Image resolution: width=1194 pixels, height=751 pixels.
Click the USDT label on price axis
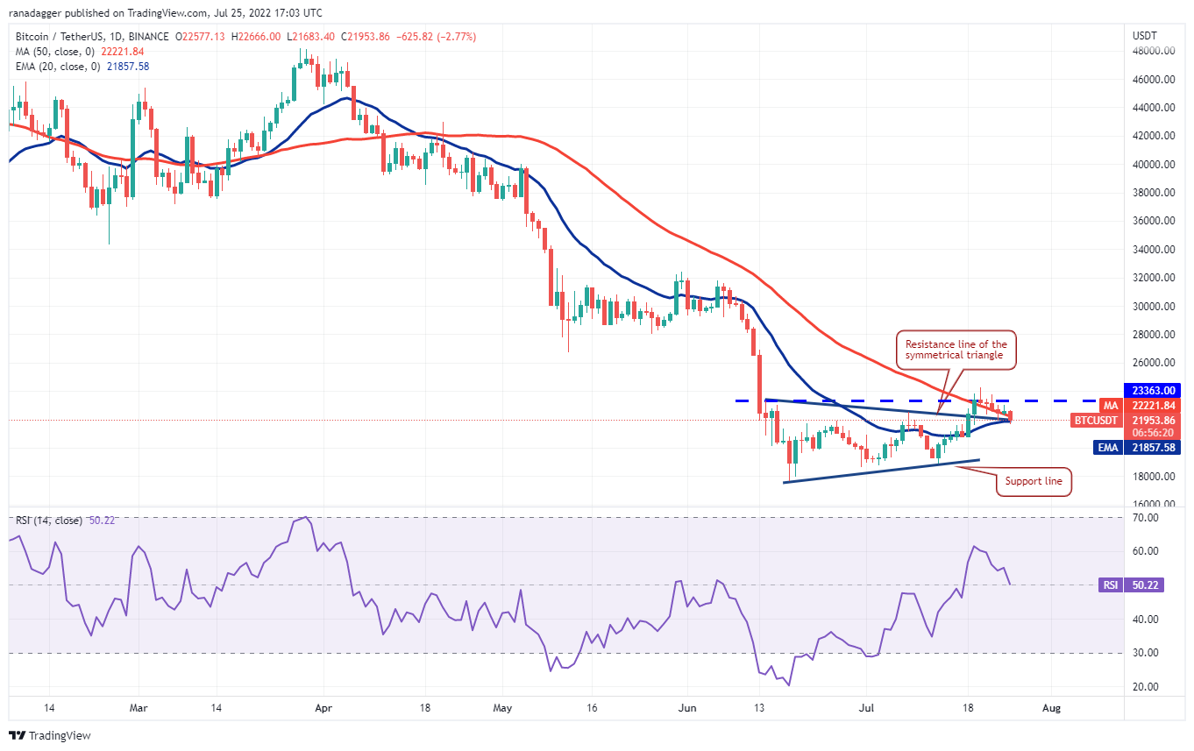pyautogui.click(x=1145, y=35)
